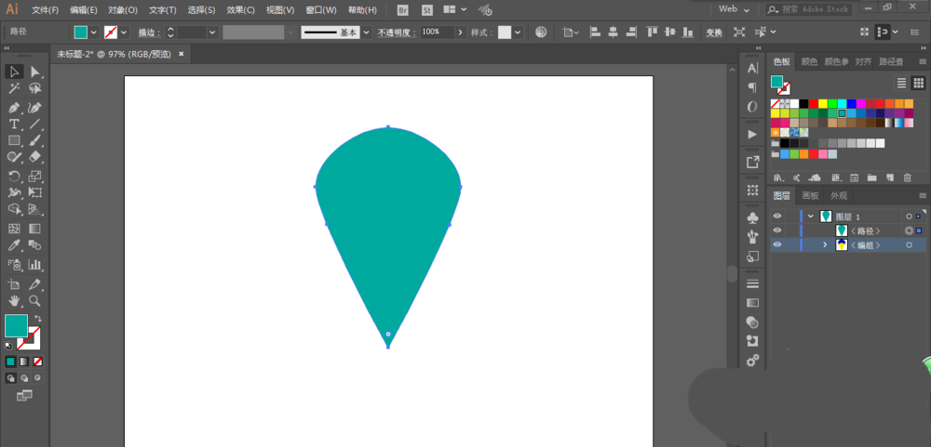Open the Web workspace dropdown

click(734, 9)
